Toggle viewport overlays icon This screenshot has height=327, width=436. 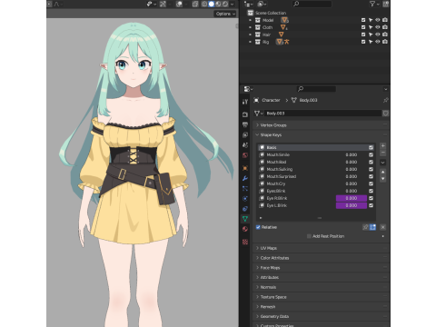(179, 4)
